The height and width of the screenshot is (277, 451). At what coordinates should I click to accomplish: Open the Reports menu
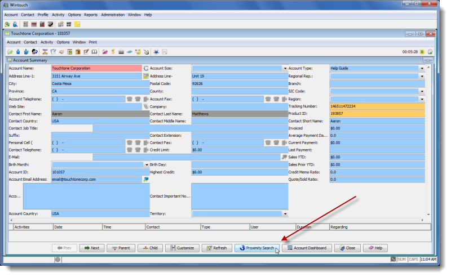[x=91, y=15]
